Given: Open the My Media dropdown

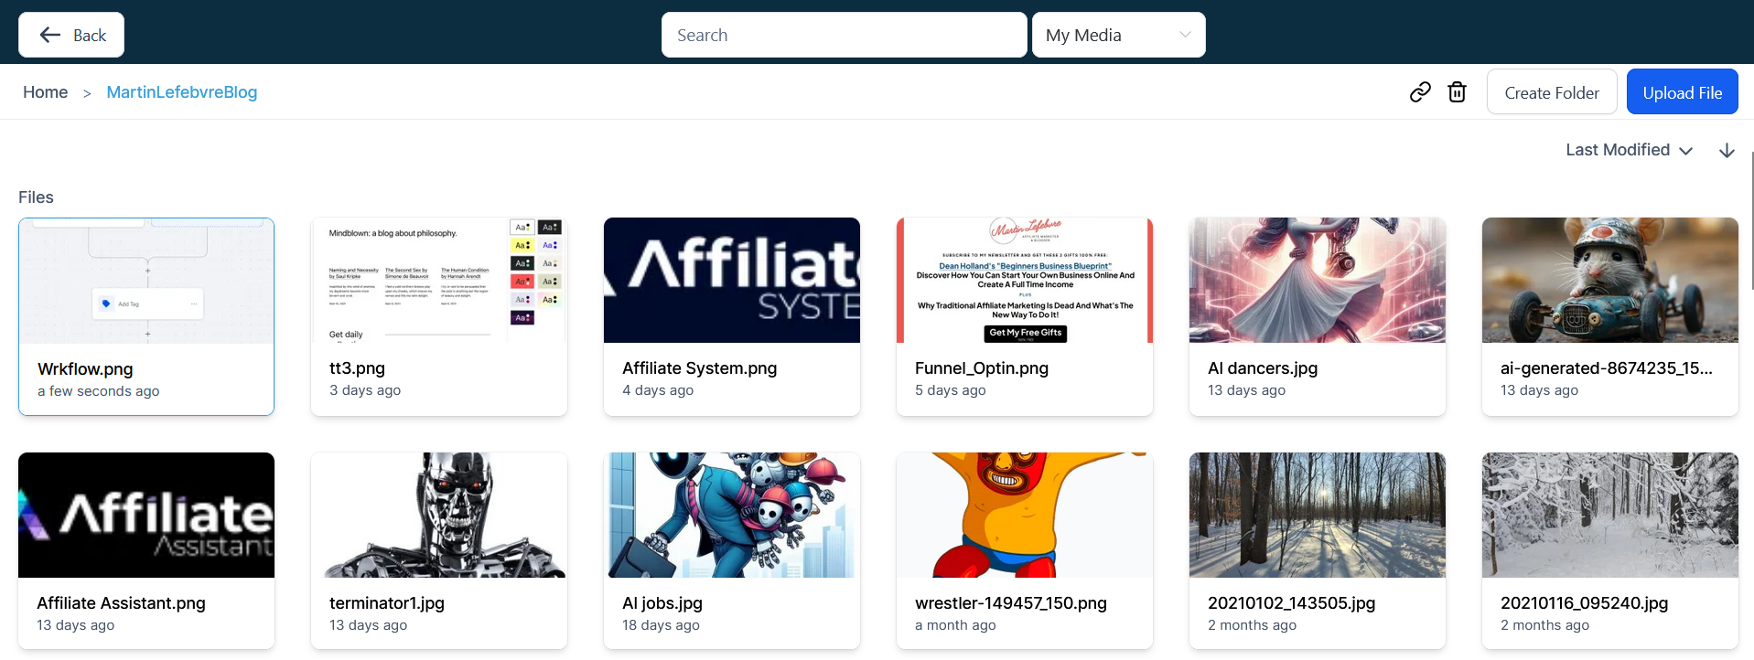Looking at the screenshot, I should point(1118,35).
